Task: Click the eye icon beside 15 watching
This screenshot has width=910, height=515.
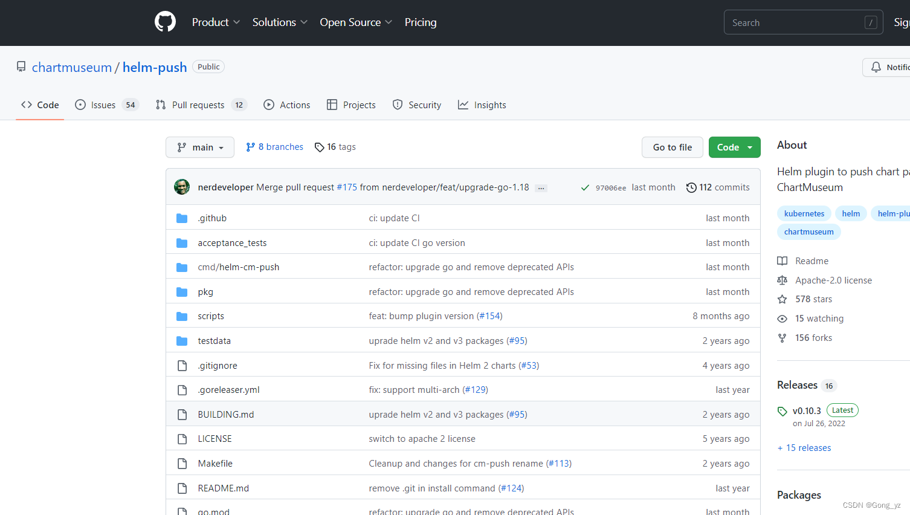Action: [782, 319]
